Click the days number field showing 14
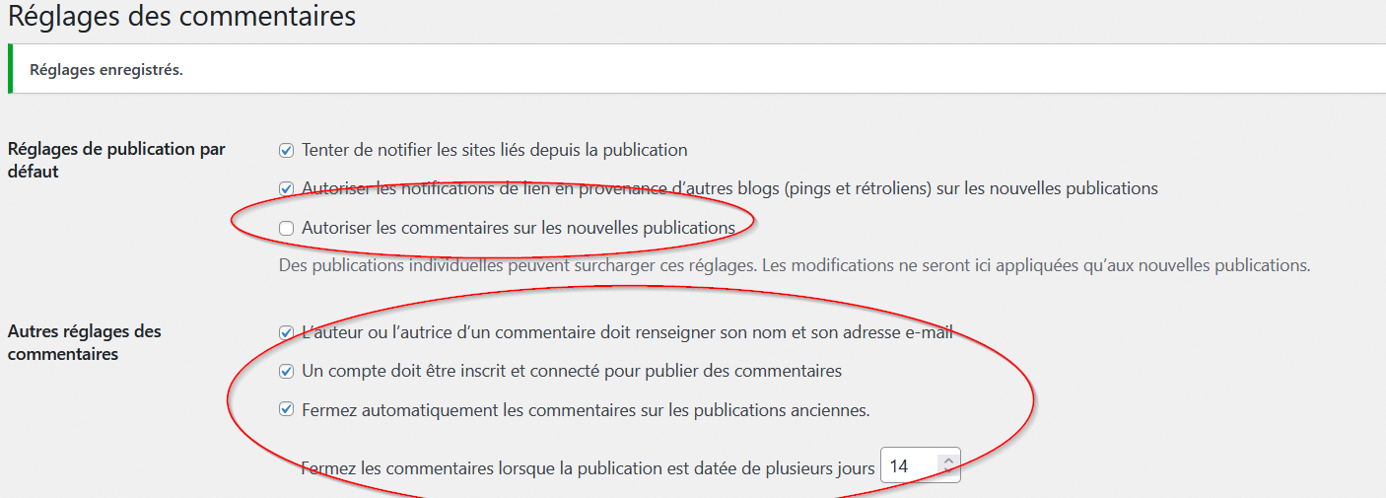The image size is (1386, 498). pos(908,466)
